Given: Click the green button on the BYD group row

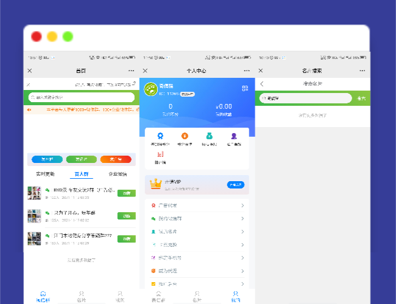Looking at the screenshot, I should pos(126,193).
